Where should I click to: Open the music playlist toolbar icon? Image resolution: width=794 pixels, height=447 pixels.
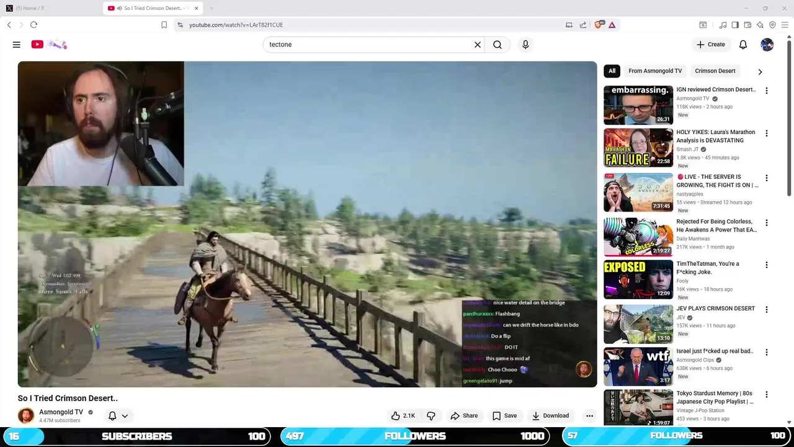click(723, 25)
